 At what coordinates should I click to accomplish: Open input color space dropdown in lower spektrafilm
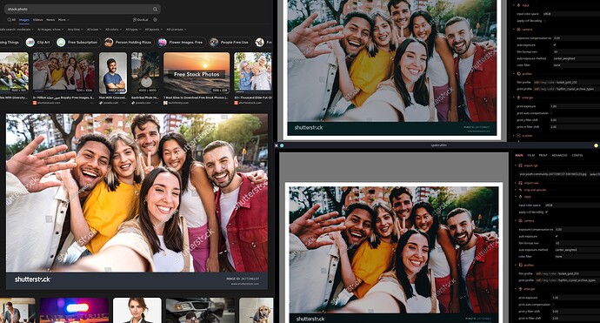coord(572,205)
